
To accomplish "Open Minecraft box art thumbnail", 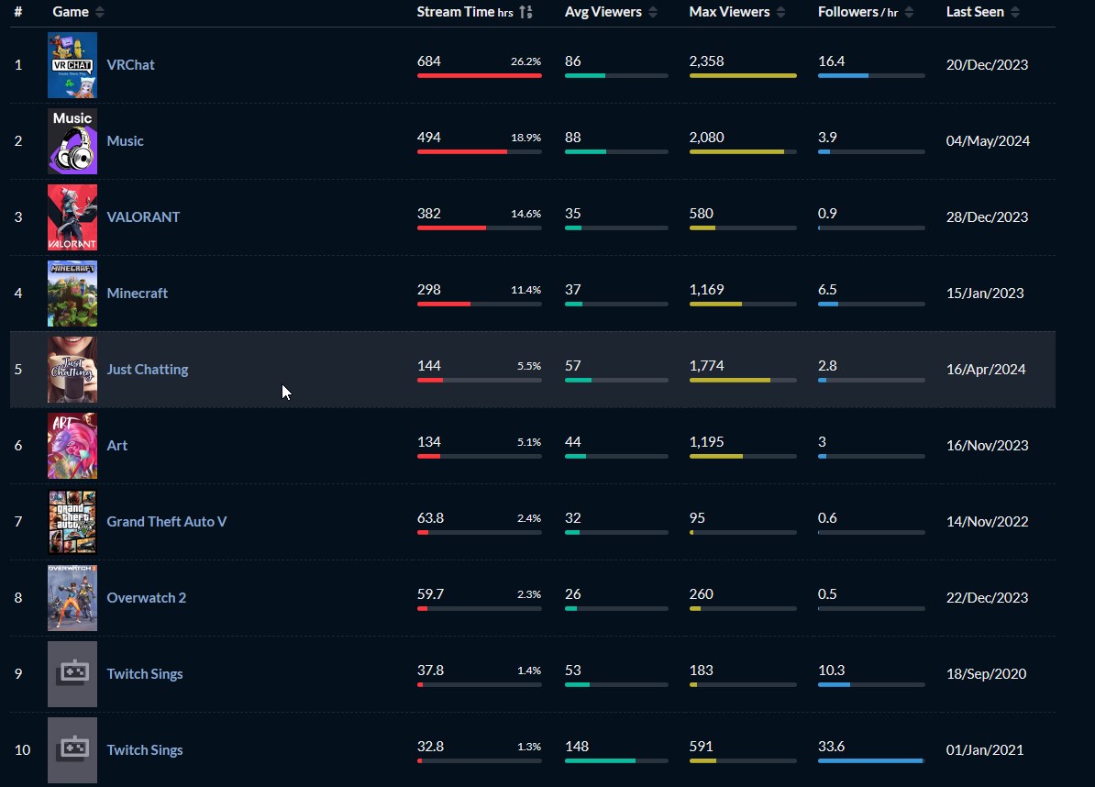I will coord(72,294).
